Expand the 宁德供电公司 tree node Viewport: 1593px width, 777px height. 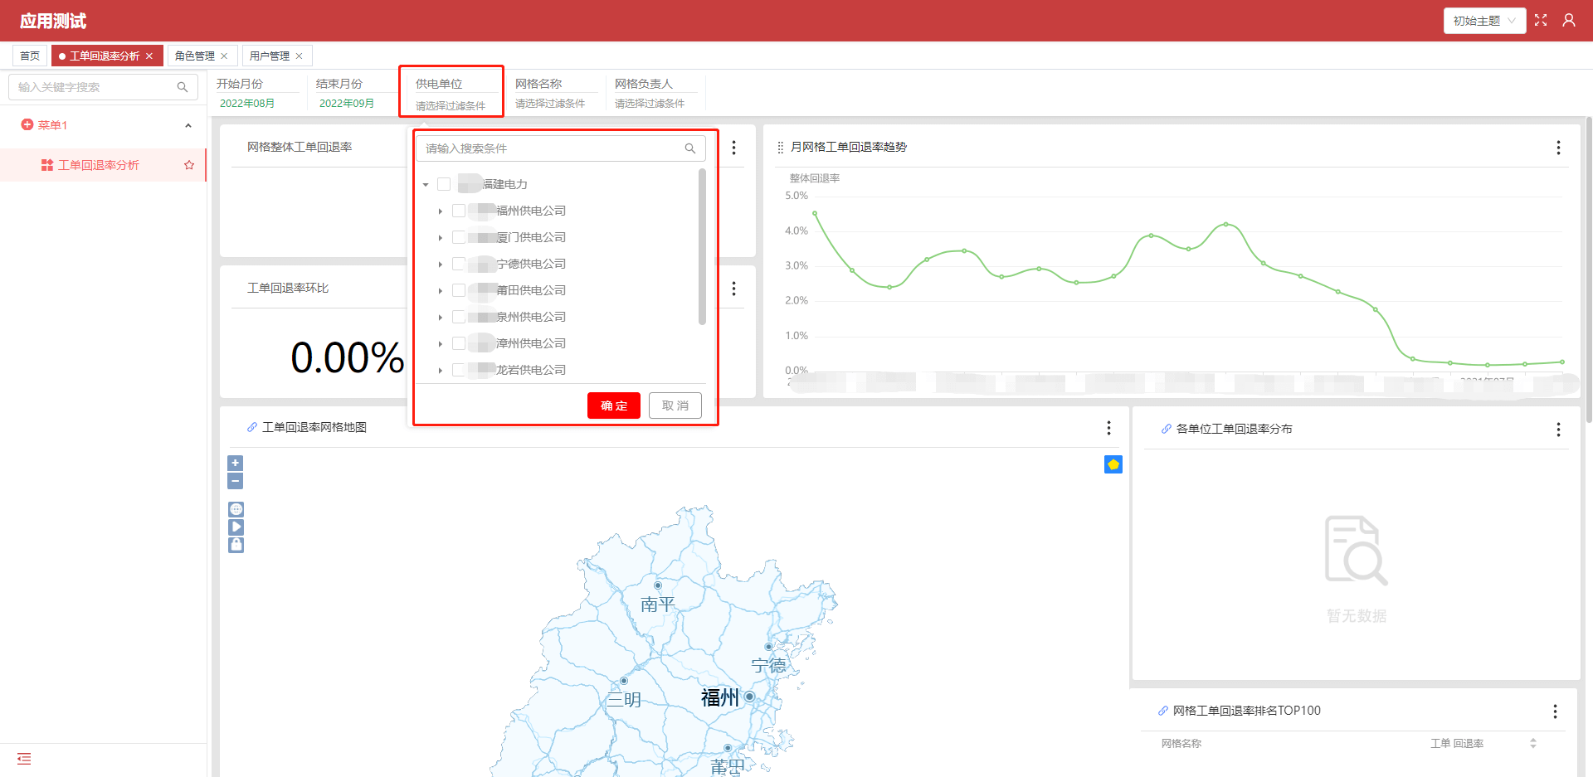[441, 265]
